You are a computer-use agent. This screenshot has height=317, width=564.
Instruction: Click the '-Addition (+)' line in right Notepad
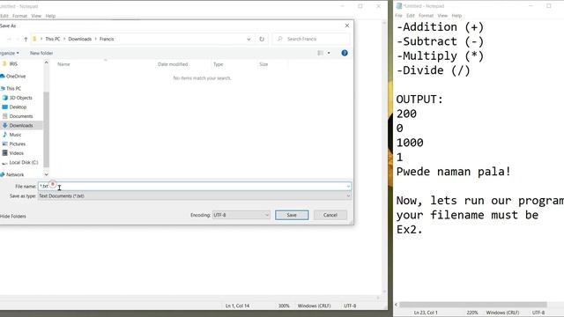click(440, 27)
